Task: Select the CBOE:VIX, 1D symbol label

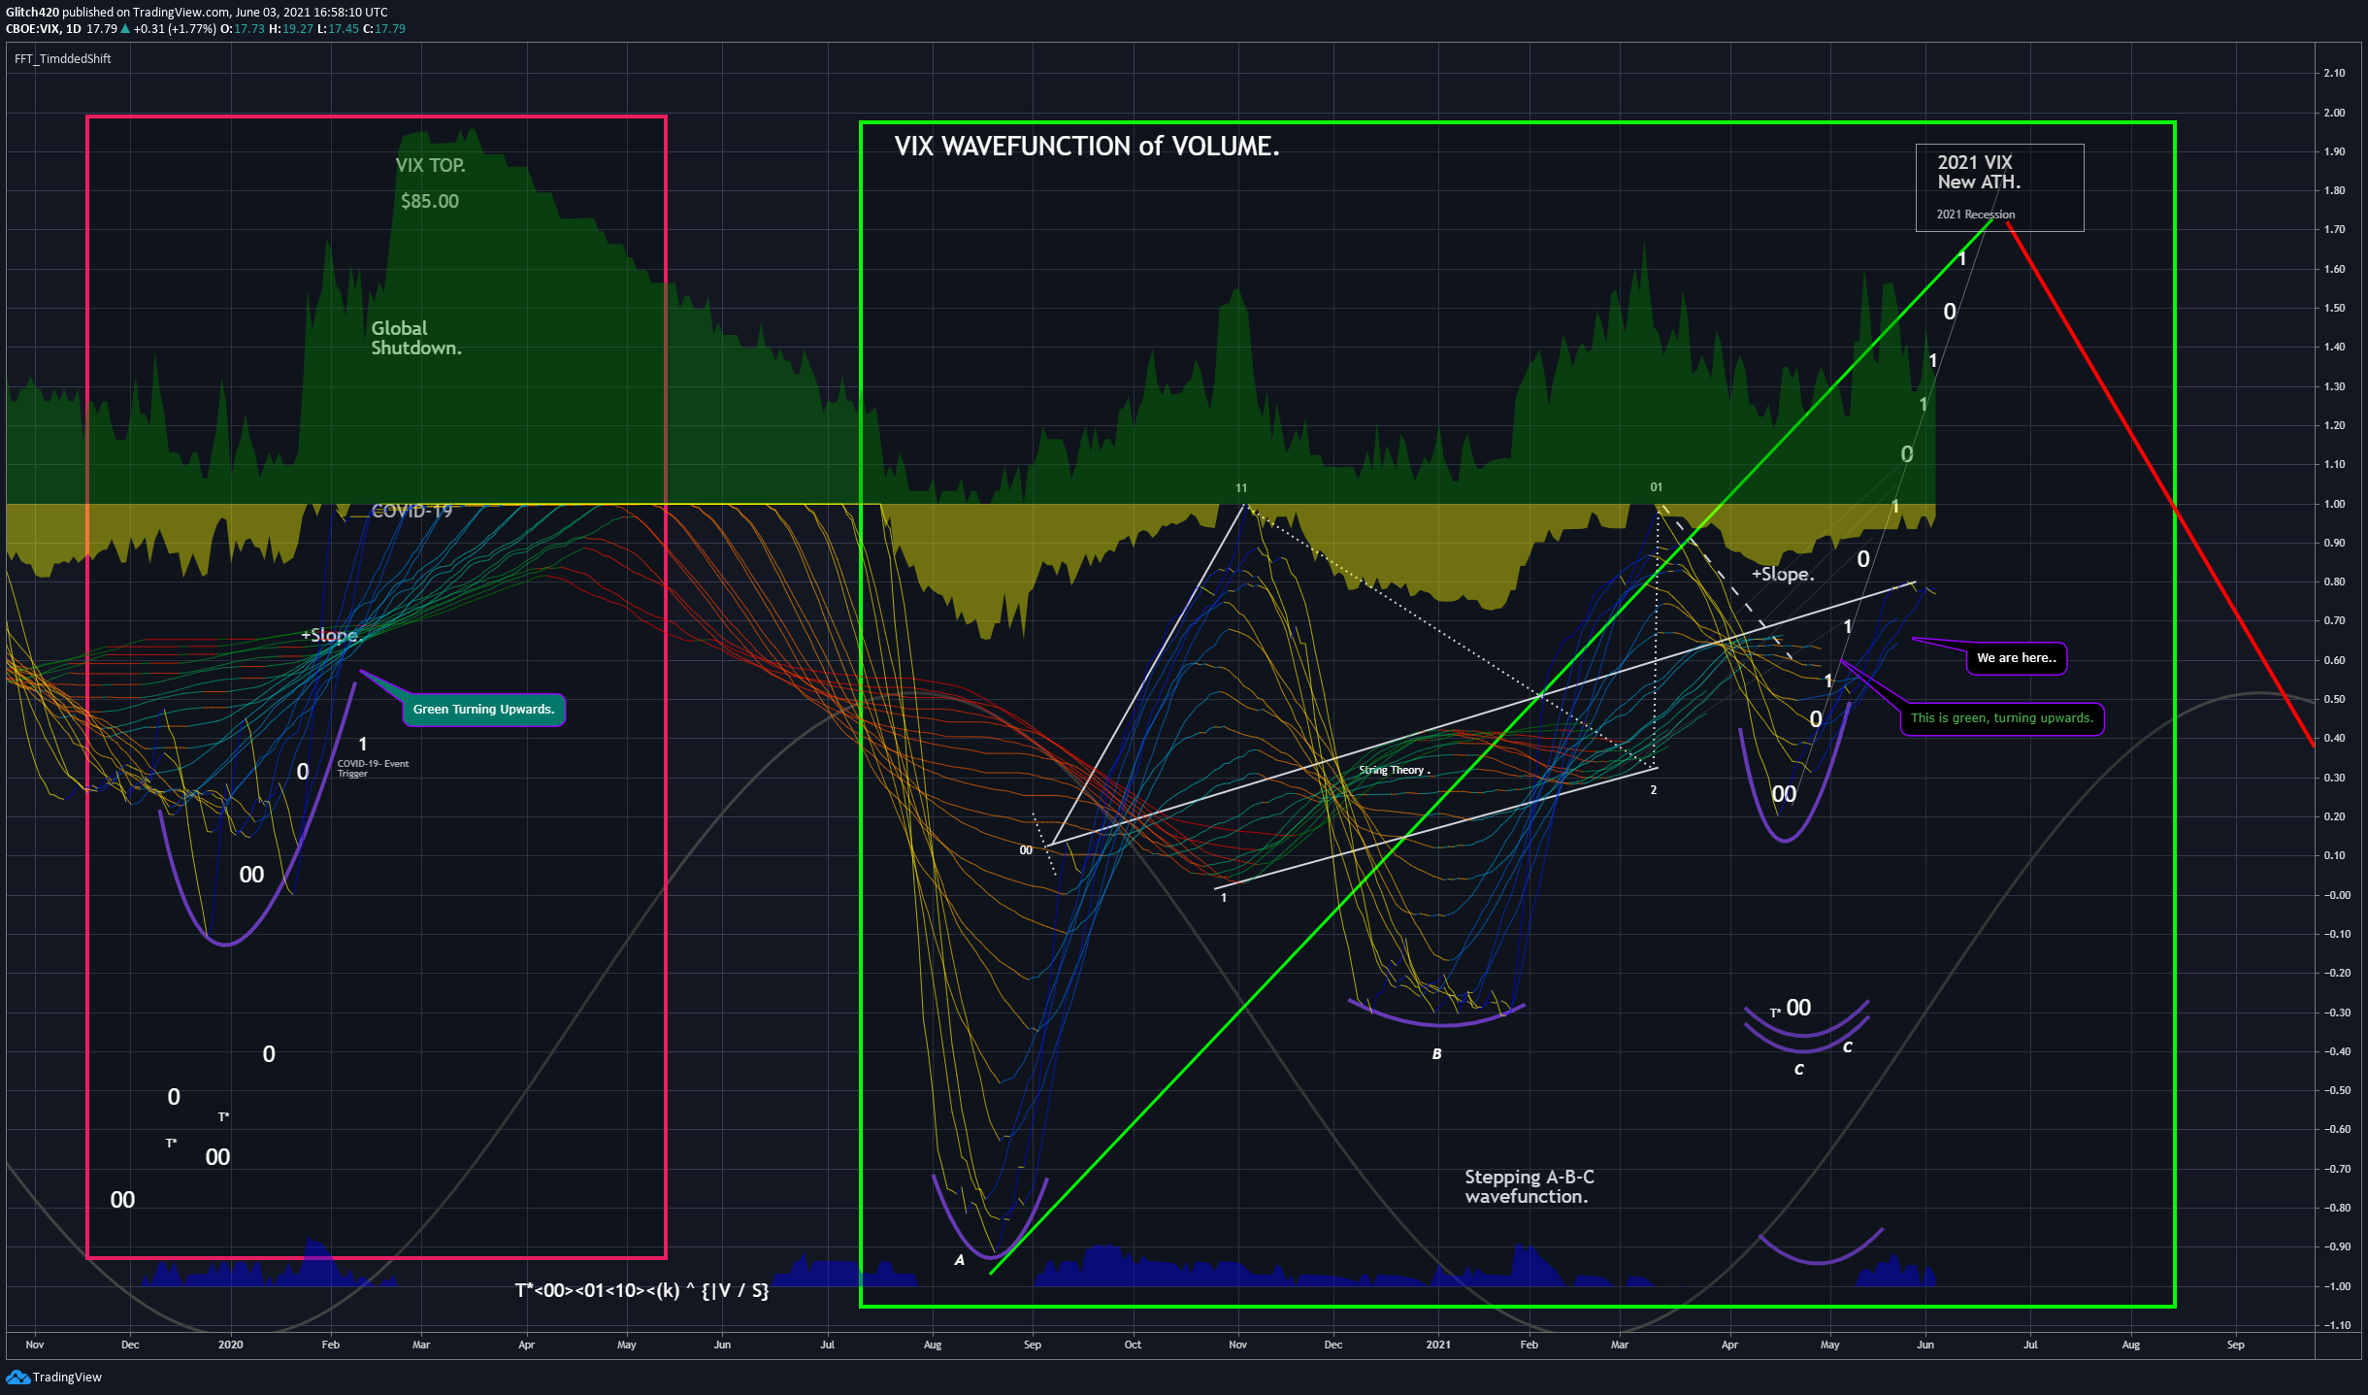Action: click(44, 28)
